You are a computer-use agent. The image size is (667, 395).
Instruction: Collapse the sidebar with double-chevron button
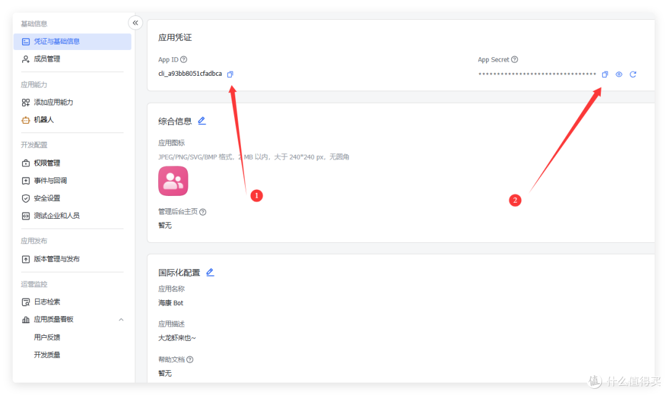pos(135,23)
